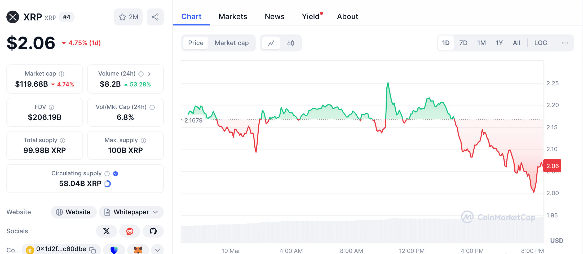
Task: Show Volume (24h) info tooltip icon
Action: coord(141,74)
